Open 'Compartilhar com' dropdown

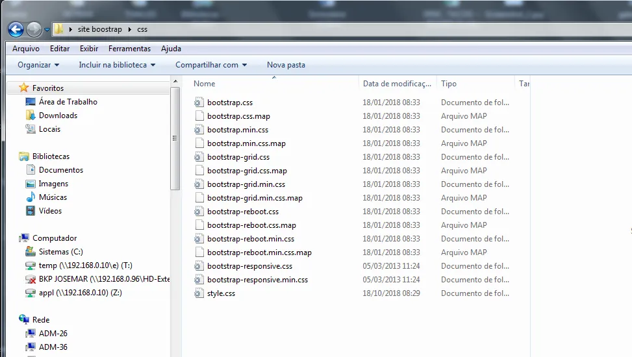(x=211, y=65)
